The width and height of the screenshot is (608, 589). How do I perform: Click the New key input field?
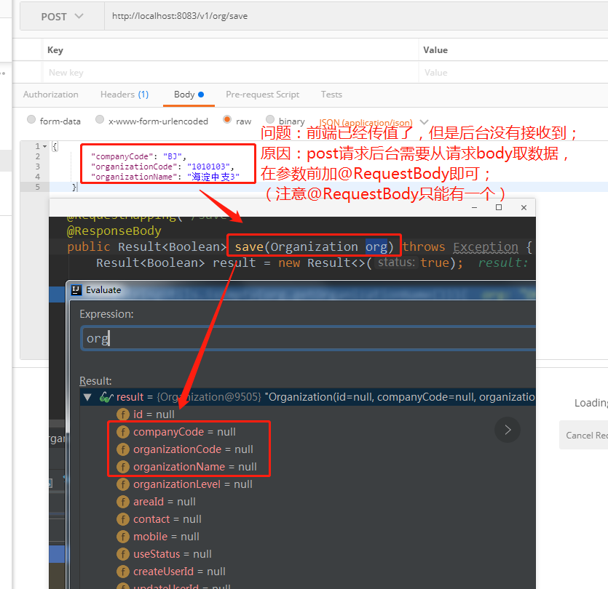pyautogui.click(x=230, y=73)
